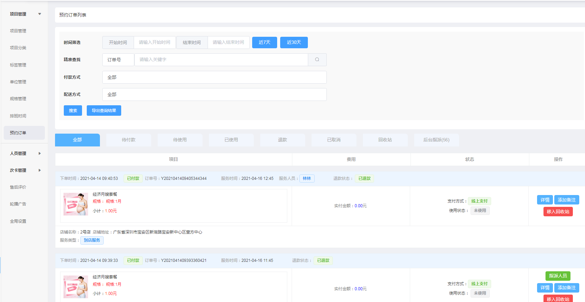This screenshot has width=585, height=302.
Task: Filter orders by 近30天
Action: click(294, 43)
